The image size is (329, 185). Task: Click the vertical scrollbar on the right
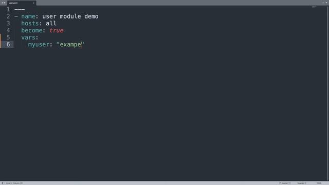[x=328, y=94]
